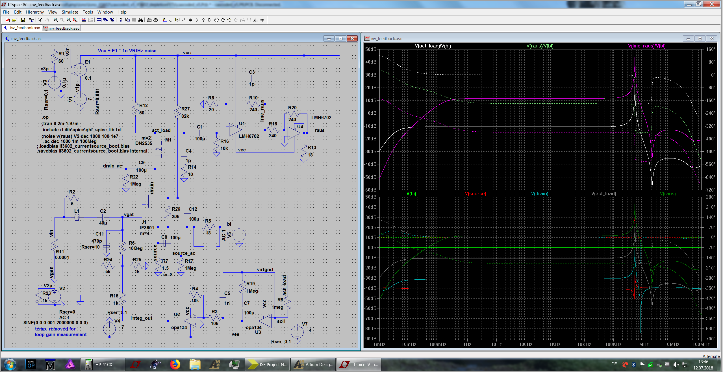Click the V(raus)/V(bi) trace label
Viewport: 723px width, 372px height.
point(540,46)
